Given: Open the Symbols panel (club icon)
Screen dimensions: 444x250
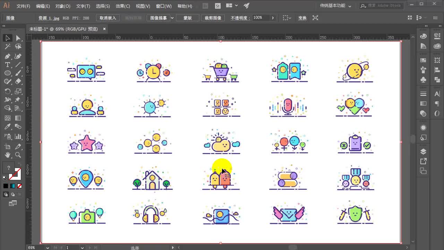Looking at the screenshot, I should point(423,80).
